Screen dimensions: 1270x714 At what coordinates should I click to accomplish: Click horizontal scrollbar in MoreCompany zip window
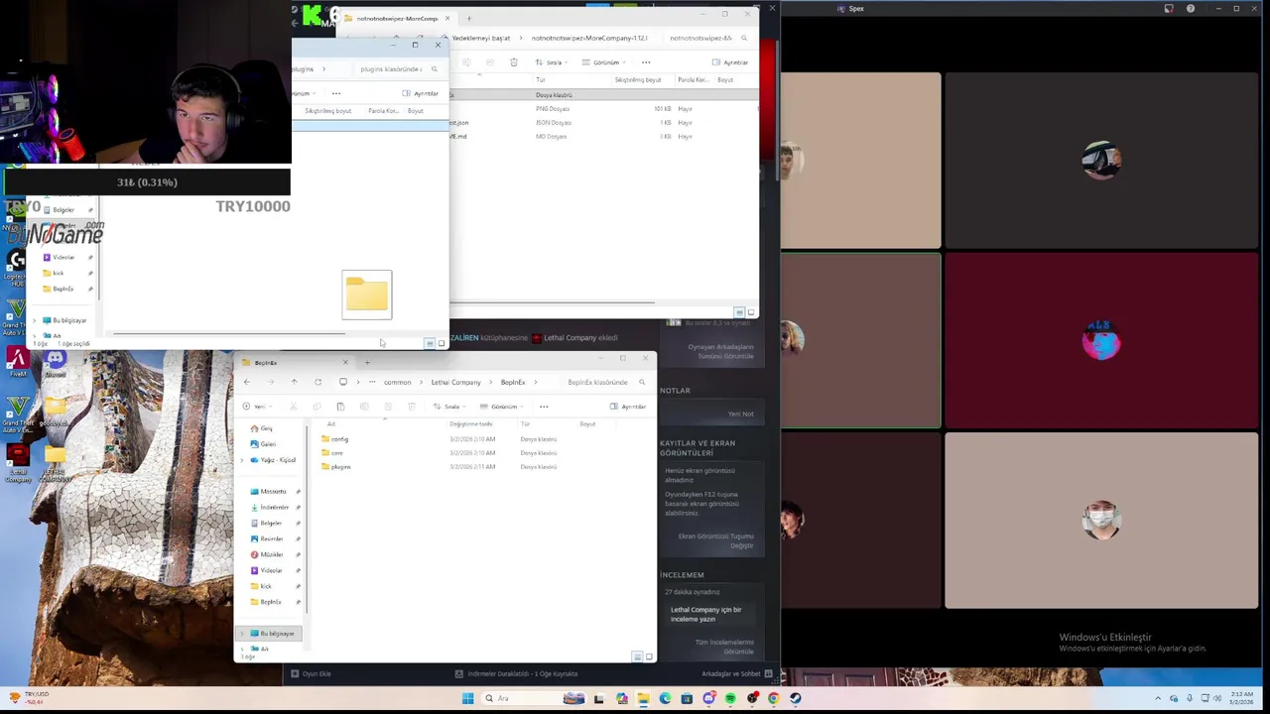(552, 302)
